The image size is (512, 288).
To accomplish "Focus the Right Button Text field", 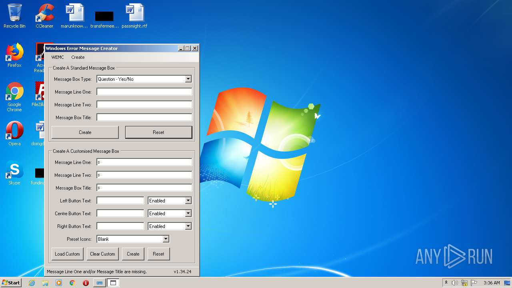I will point(120,226).
